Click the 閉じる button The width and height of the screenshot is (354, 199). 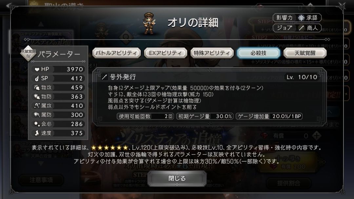177,178
